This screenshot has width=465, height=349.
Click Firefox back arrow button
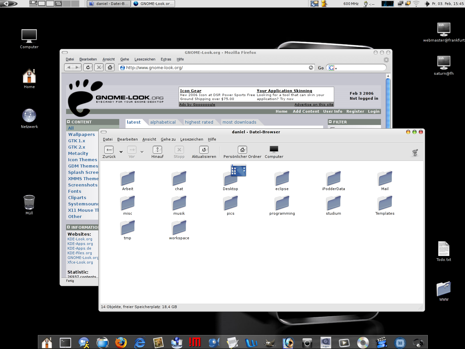tap(69, 67)
